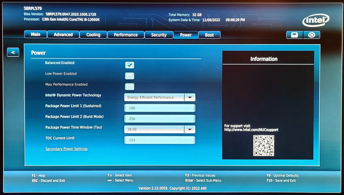Screen dimensions: 344x195
Task: Open Intel Dynamic Power Technology dropdown
Action: tap(190, 97)
